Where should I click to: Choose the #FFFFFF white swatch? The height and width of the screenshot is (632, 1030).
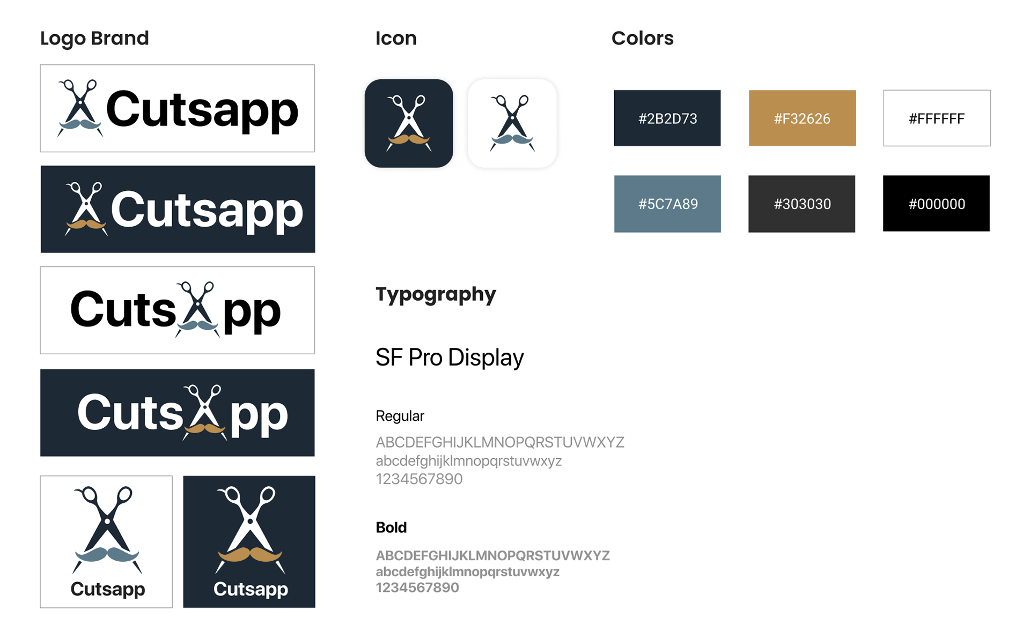[937, 118]
